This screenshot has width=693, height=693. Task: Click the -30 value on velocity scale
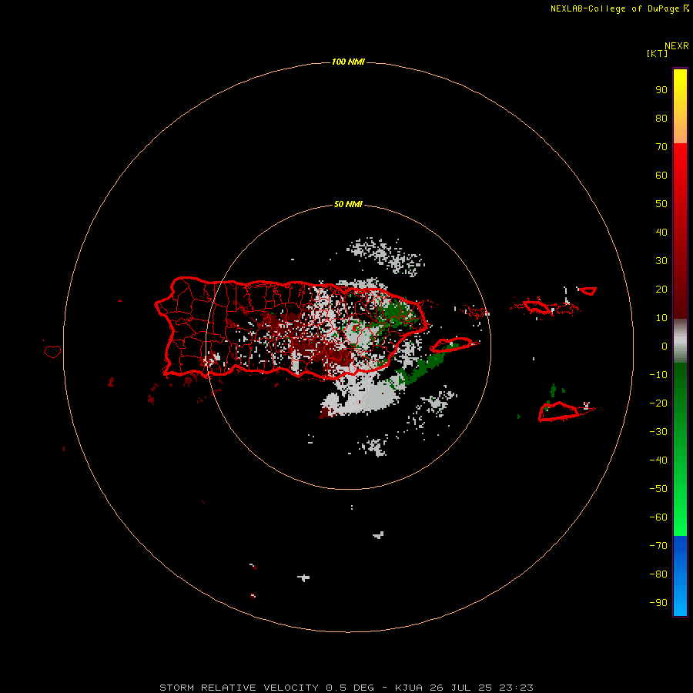coord(658,432)
